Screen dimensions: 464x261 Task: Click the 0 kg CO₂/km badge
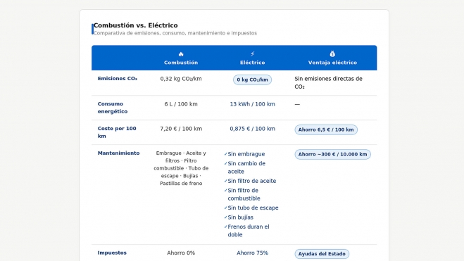(252, 79)
